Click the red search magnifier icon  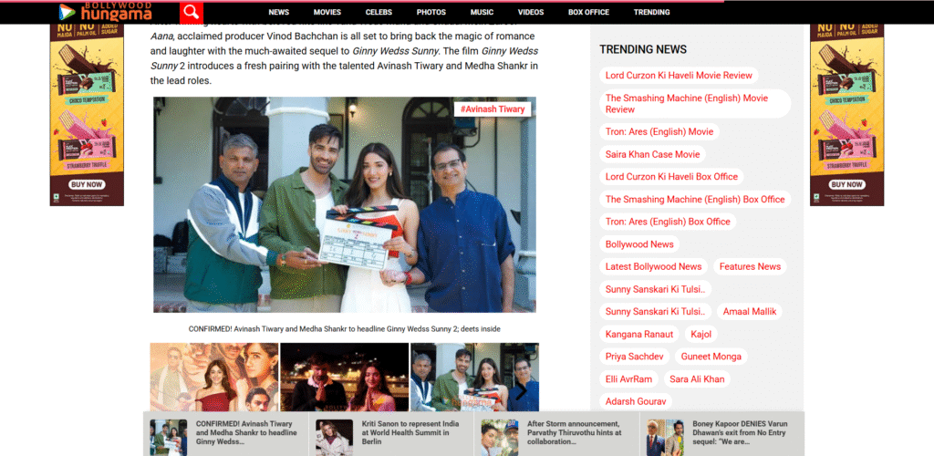tap(191, 12)
